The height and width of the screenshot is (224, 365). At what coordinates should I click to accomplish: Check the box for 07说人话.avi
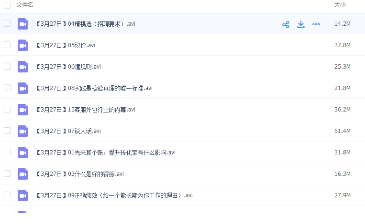pos(7,131)
